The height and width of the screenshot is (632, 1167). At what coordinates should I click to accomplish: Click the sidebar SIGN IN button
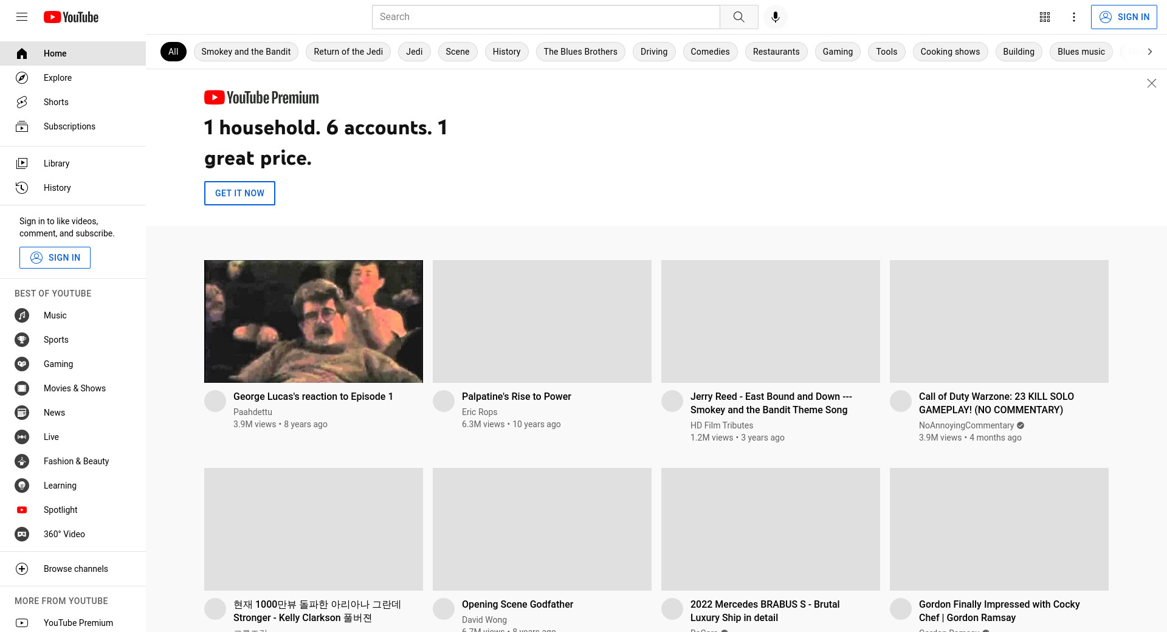55,258
